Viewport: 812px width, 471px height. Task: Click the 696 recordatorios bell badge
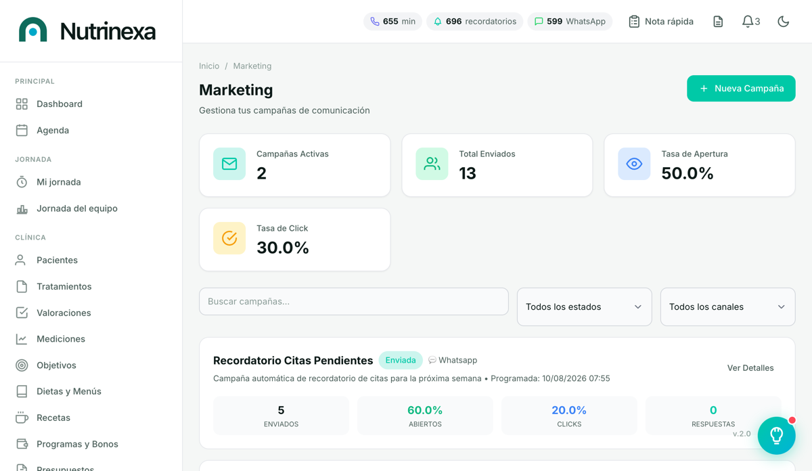pyautogui.click(x=475, y=22)
